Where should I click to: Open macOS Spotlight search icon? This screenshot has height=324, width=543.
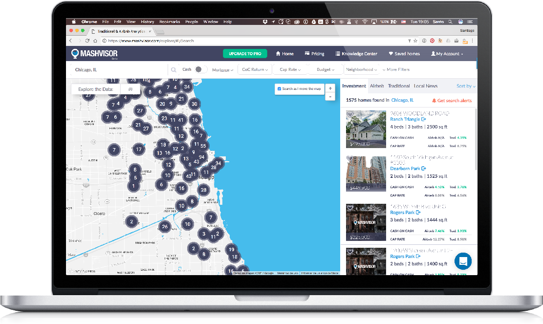450,22
